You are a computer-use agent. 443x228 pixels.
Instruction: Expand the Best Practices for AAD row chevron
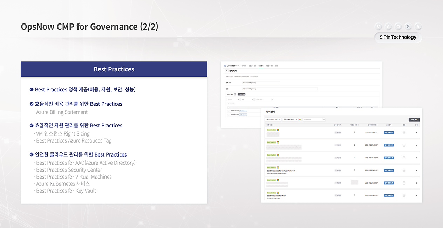point(416,195)
